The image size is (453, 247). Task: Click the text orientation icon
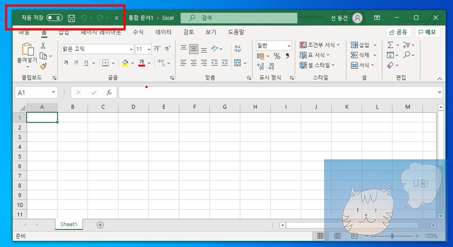(x=215, y=49)
